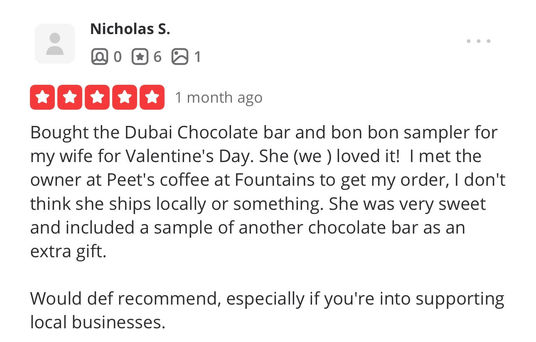Viewport: 536px width, 342px height.
Task: Select the second red rating star
Action: click(x=69, y=97)
